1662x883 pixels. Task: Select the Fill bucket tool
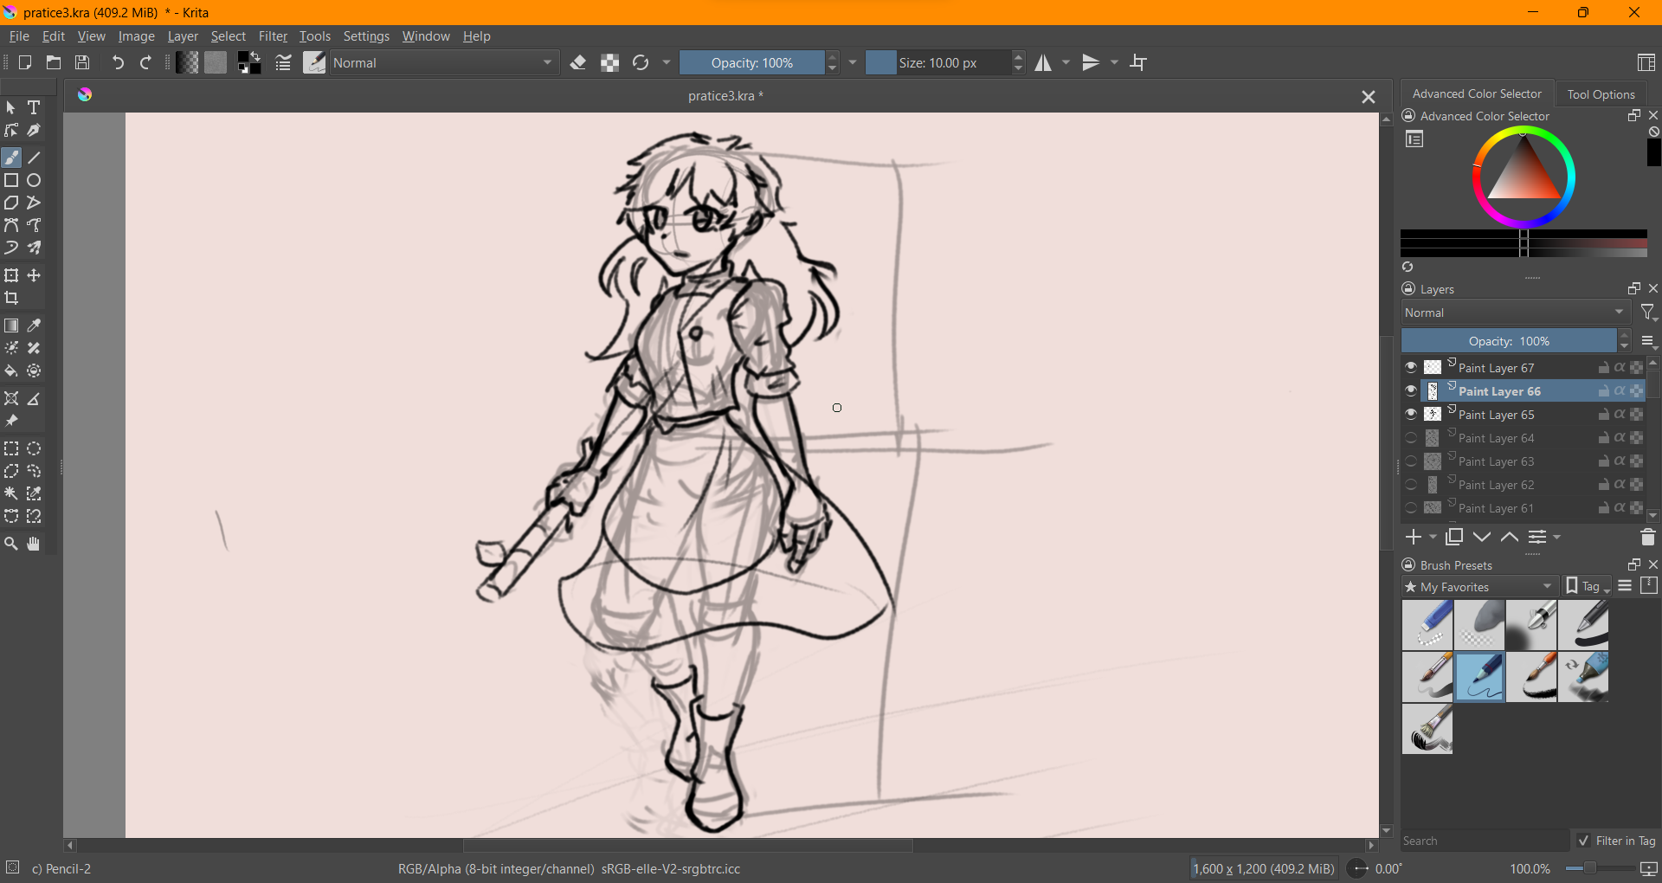11,371
